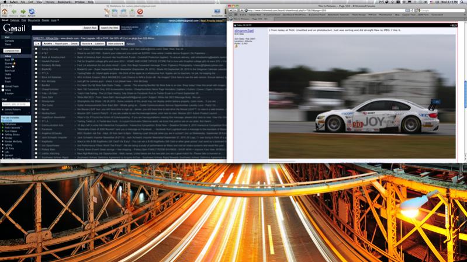Click the Next green arrow icon

click(22, 11)
